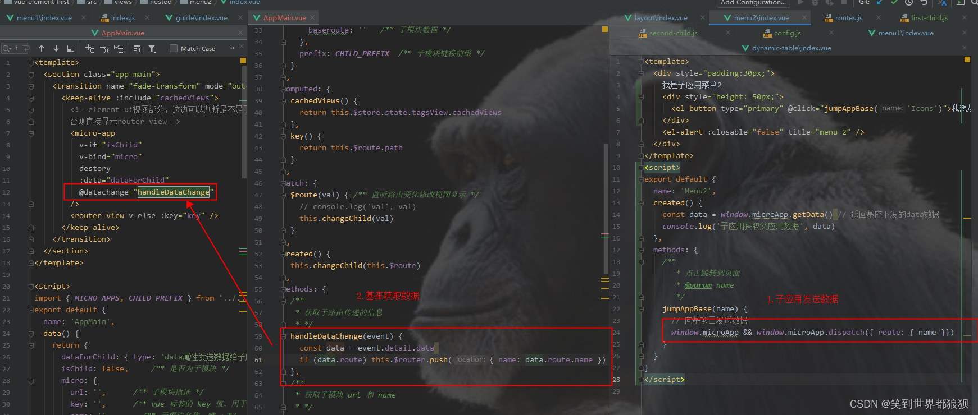Click 'return this.$route.path' line
Image resolution: width=978 pixels, height=415 pixels.
(351, 148)
